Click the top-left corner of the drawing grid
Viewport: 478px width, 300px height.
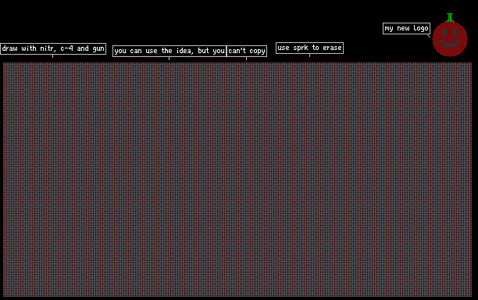coord(4,63)
